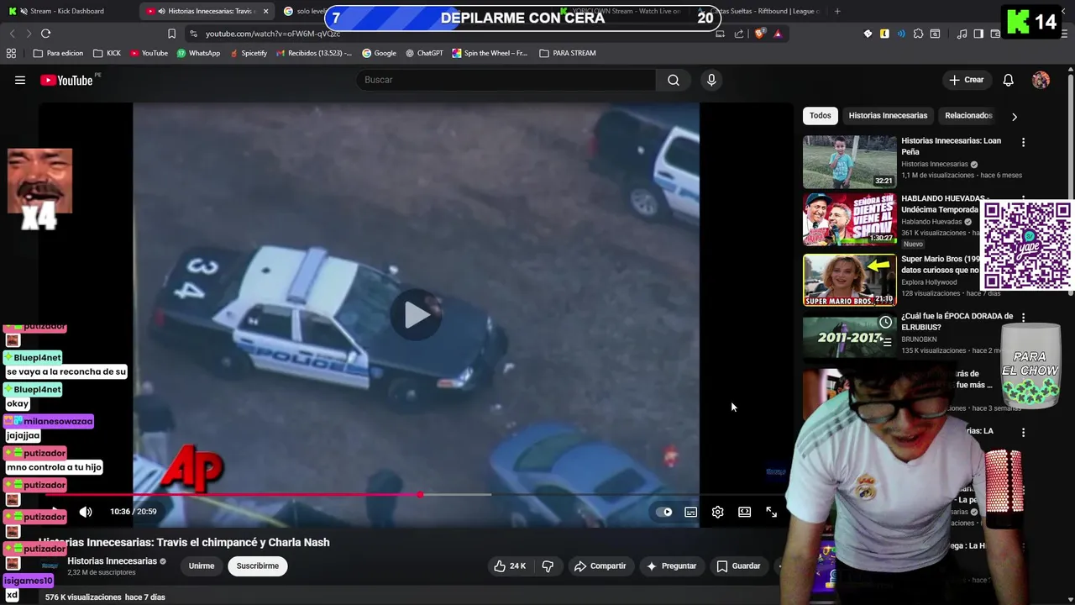Click the Preguntar button

coord(670,566)
